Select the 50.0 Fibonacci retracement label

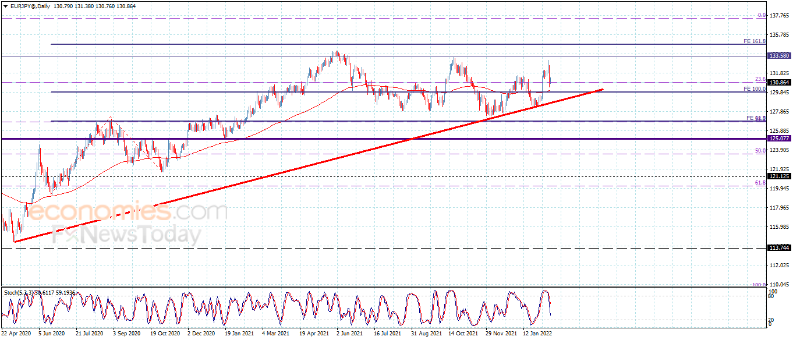(x=760, y=151)
